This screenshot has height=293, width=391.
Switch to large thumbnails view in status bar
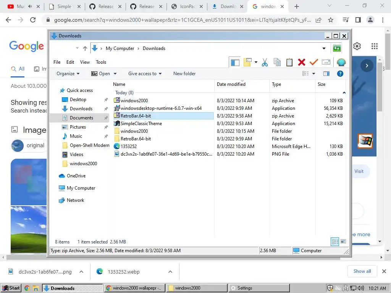[x=343, y=241]
